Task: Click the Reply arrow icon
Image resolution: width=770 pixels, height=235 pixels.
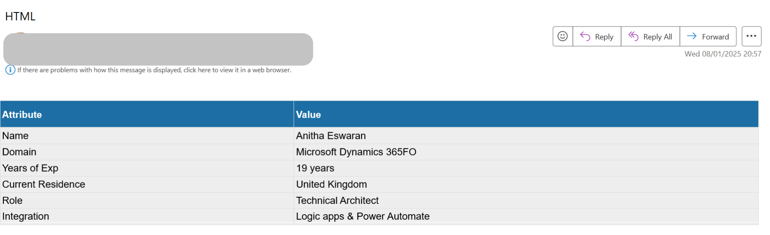Action: coord(585,36)
